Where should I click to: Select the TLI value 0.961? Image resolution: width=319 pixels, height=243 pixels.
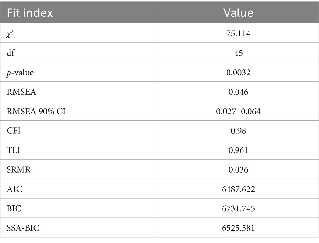tap(238, 150)
